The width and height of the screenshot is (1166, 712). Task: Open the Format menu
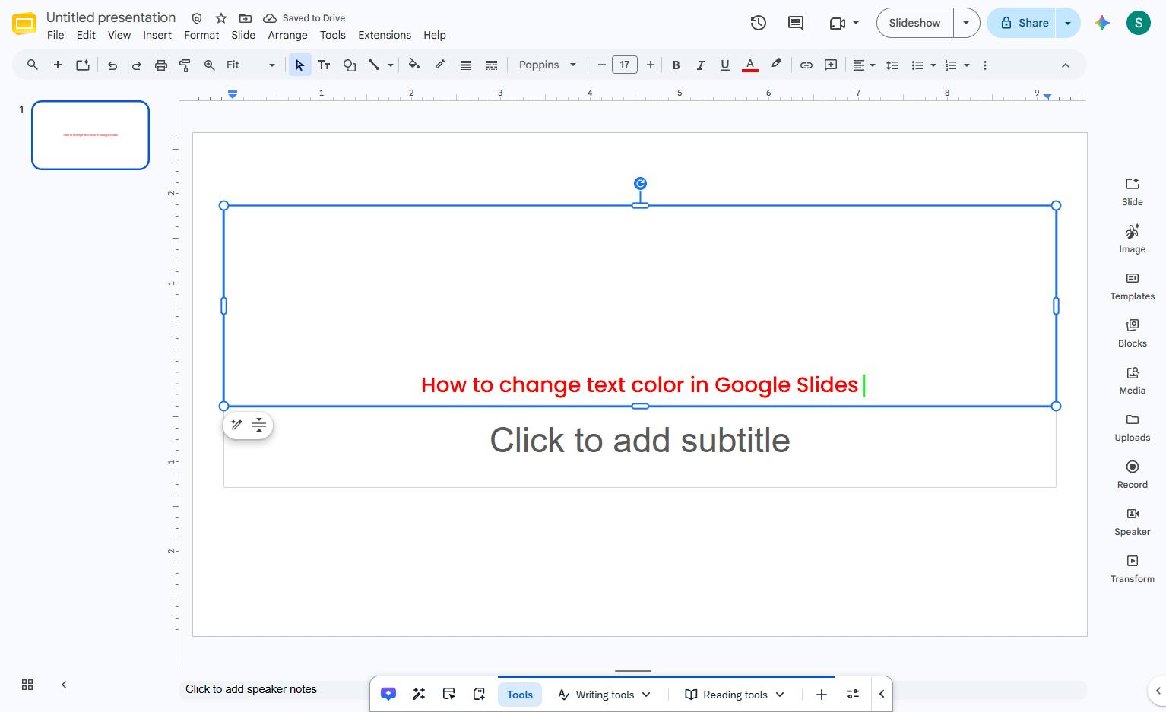(201, 35)
